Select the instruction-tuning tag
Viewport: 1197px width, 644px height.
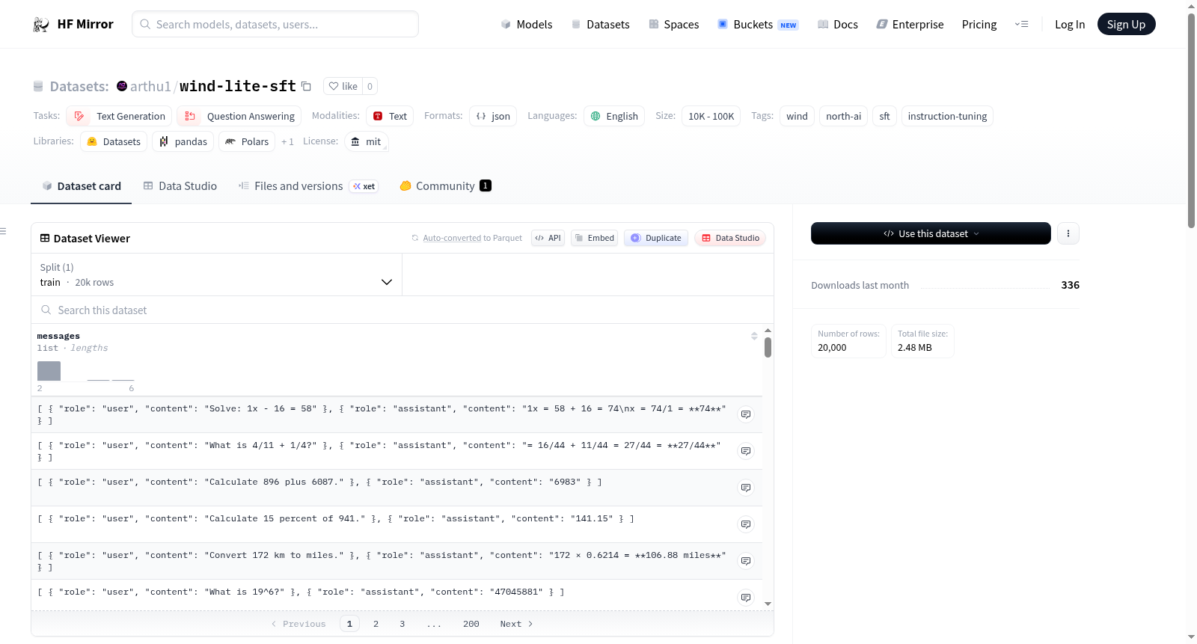(947, 116)
